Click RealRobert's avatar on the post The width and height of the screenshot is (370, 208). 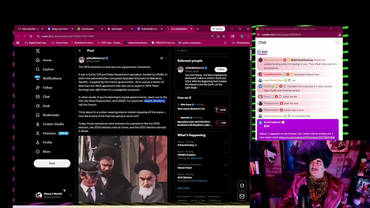click(x=82, y=60)
